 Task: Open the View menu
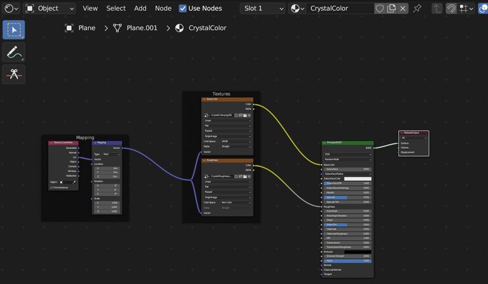pos(90,8)
